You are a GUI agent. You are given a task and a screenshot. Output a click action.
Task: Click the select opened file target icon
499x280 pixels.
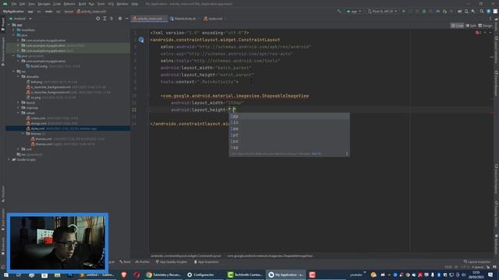click(97, 19)
